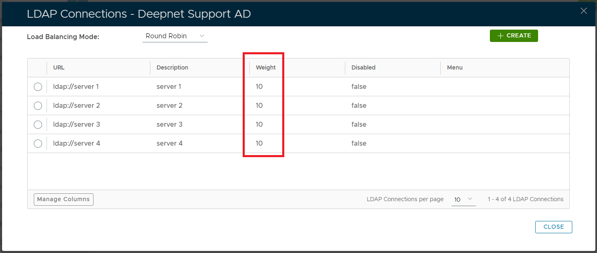Open the connections per page dropdown
The image size is (597, 253).
tap(464, 200)
